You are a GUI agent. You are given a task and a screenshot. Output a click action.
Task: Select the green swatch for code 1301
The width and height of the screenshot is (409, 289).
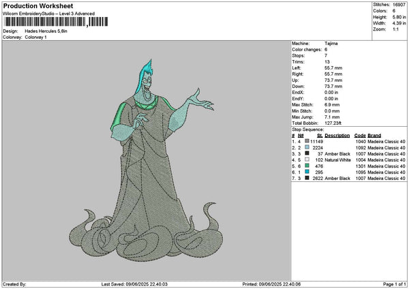307,166
